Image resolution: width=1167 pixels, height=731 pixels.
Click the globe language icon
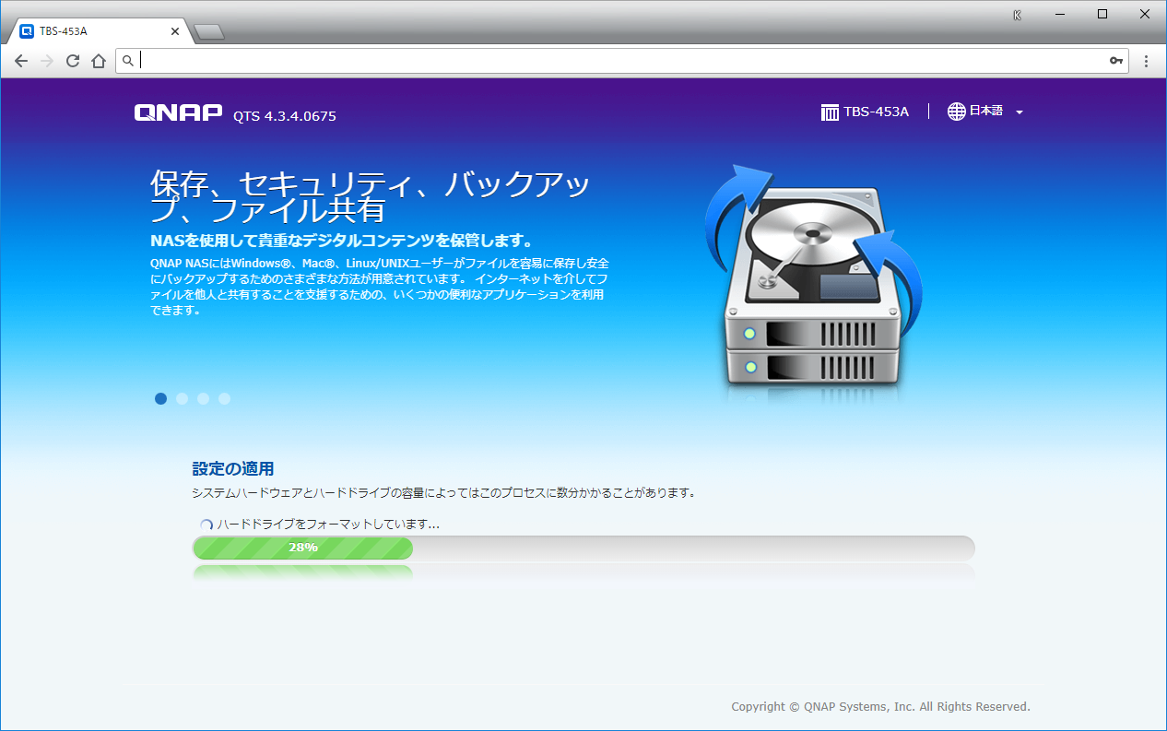tap(957, 112)
